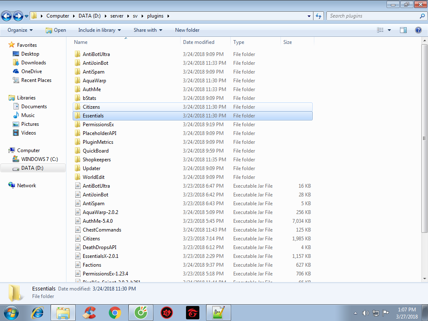Screen dimensions: 428x321
Task: Click the search magnifier icon
Action: [422, 16]
